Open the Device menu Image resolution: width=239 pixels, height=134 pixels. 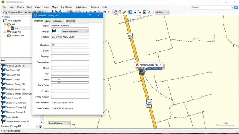20,7
